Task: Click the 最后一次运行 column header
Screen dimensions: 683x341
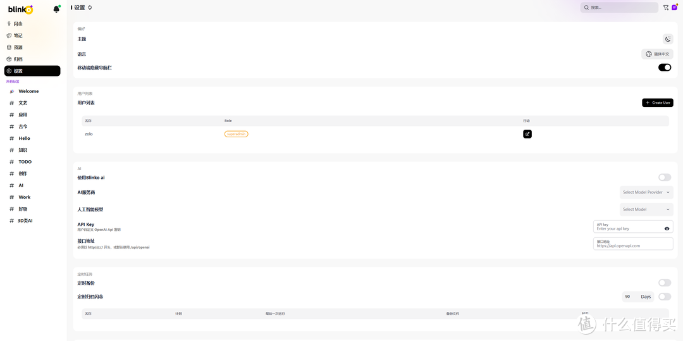Action: (x=275, y=314)
